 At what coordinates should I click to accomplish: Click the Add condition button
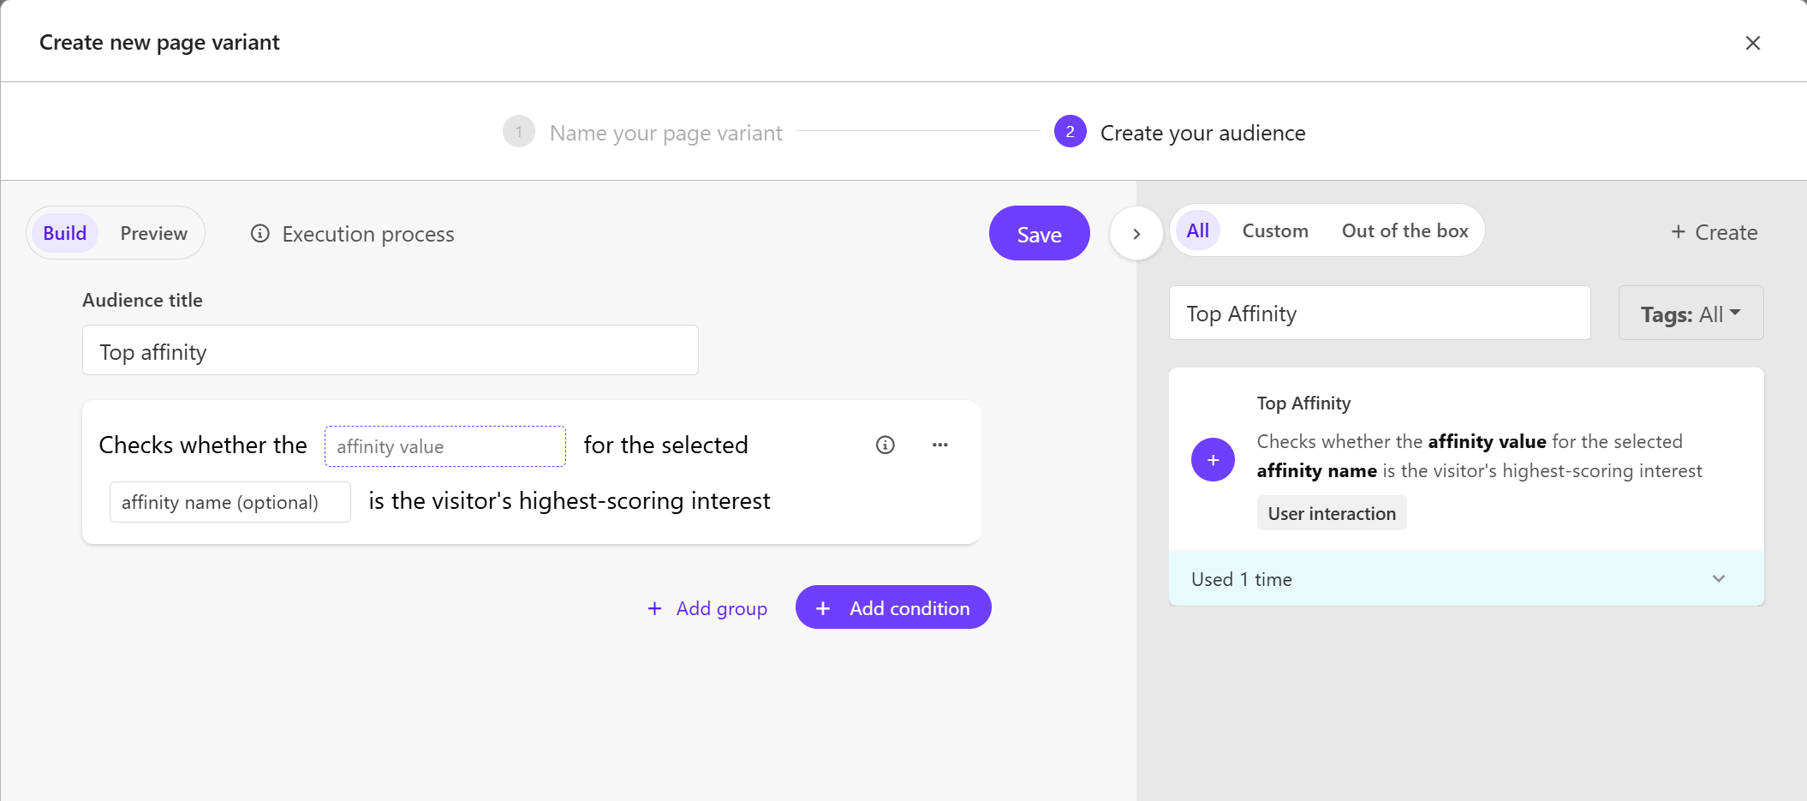pos(893,607)
